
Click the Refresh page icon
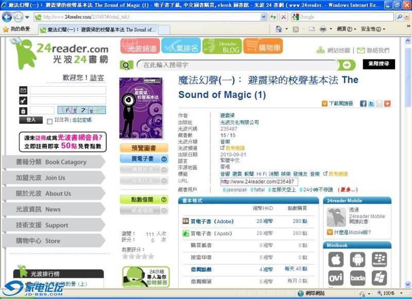[x=273, y=17]
